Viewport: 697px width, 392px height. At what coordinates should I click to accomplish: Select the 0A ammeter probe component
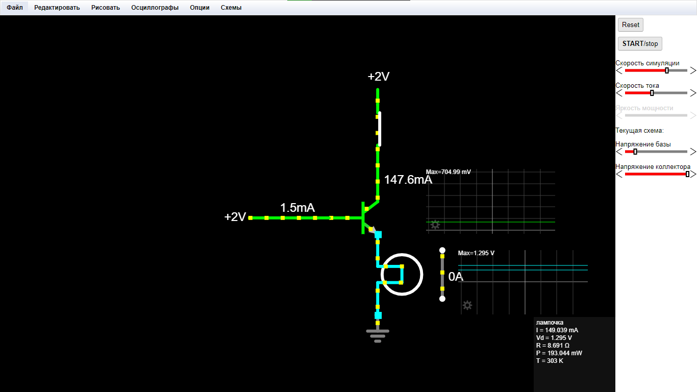442,275
